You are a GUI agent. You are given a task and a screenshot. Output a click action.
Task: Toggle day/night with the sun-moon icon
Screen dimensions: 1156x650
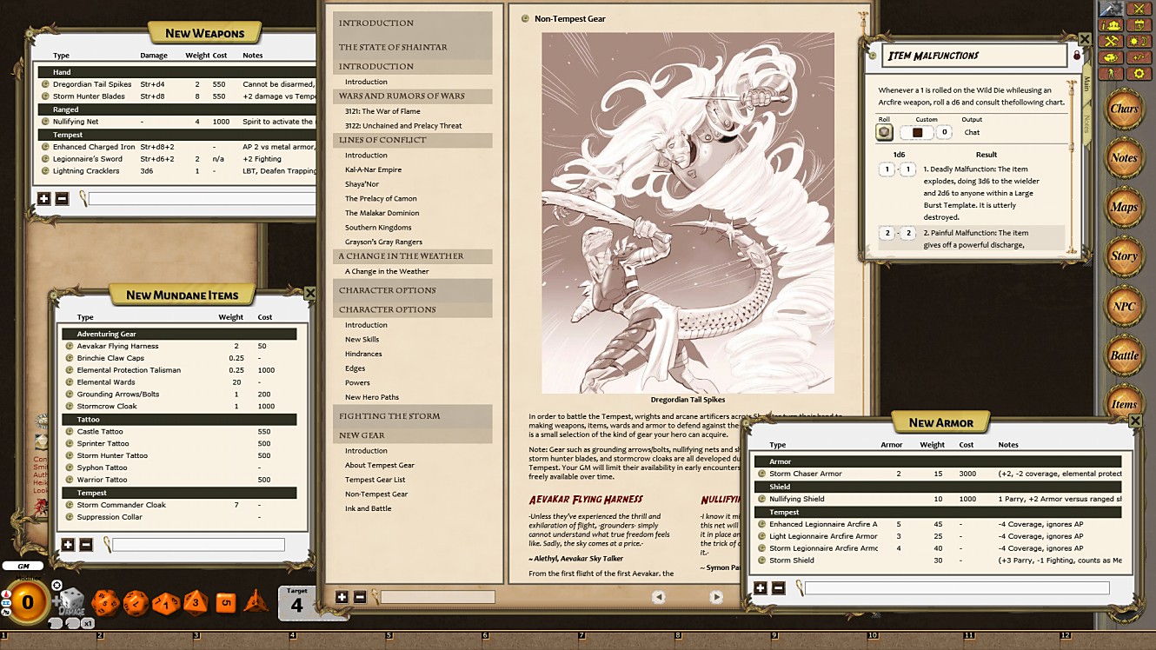tap(1139, 41)
